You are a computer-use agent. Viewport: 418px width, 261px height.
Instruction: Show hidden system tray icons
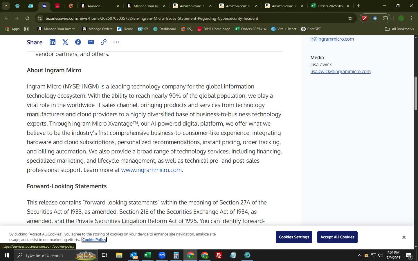coord(359,255)
